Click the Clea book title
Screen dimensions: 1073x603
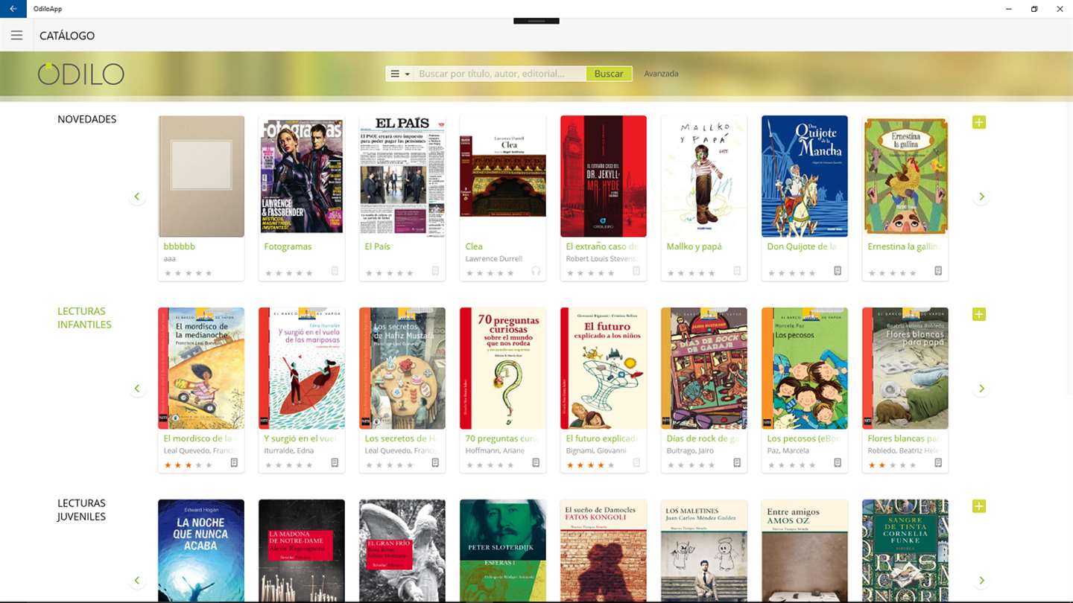point(474,246)
